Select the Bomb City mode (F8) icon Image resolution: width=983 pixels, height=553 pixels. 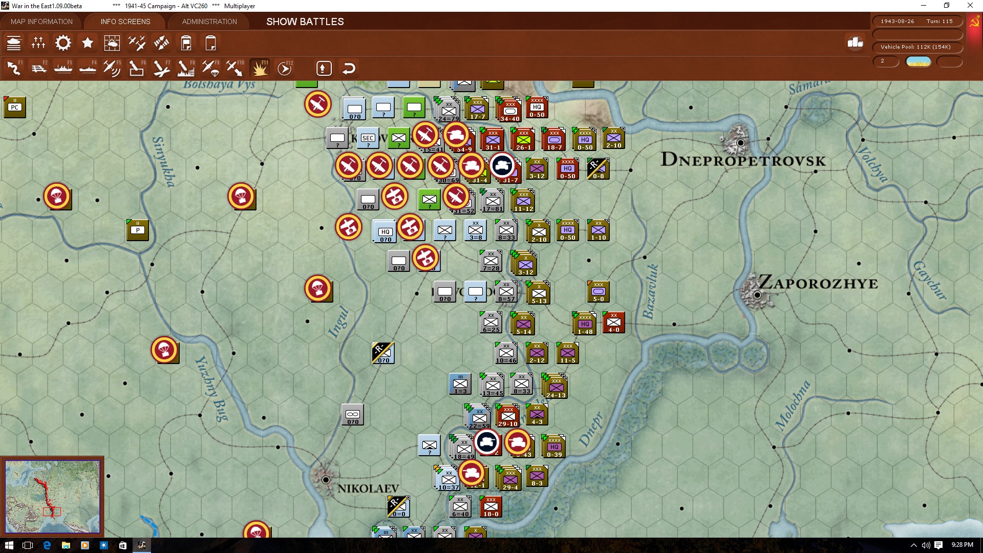click(186, 68)
